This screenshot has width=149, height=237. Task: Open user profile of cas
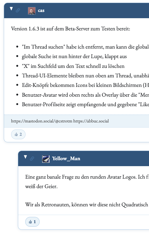coord(41,11)
